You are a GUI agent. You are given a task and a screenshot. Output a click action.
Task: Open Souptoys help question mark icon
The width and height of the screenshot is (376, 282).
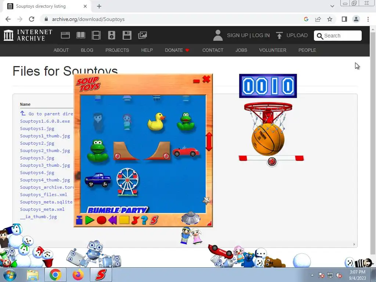(x=144, y=220)
